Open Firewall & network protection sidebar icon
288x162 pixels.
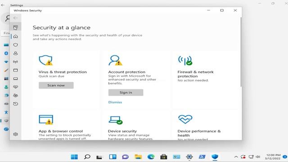coord(16,62)
